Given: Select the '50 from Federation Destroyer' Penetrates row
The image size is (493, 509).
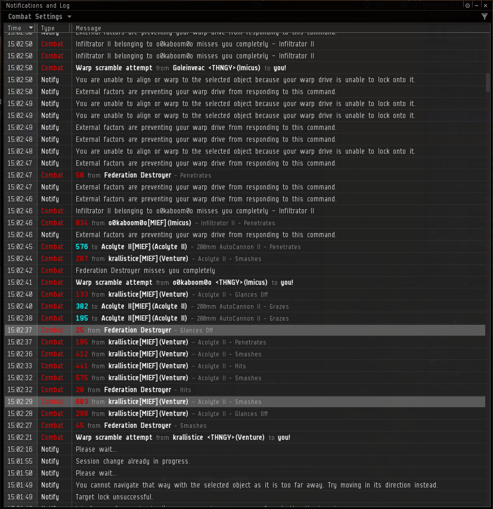Looking at the screenshot, I should (245, 175).
